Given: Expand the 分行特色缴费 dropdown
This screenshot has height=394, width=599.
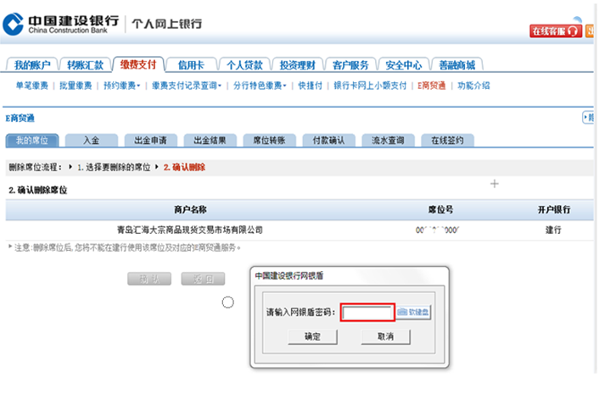Looking at the screenshot, I should coord(260,86).
